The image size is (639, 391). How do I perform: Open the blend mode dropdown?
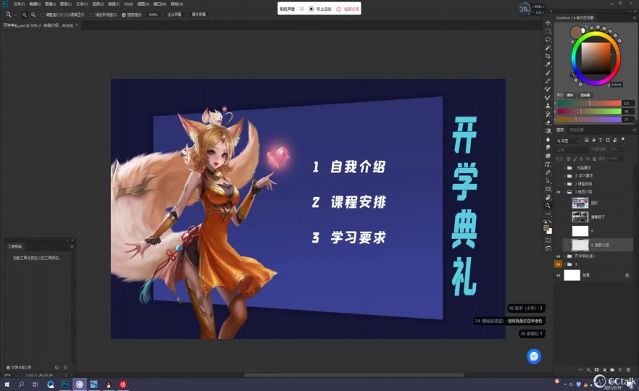[x=572, y=149]
